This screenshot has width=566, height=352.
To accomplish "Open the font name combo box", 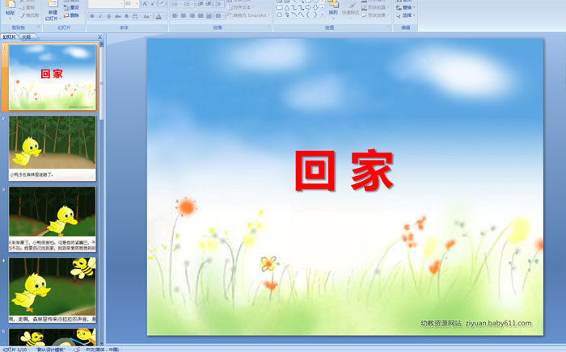I will click(x=106, y=4).
